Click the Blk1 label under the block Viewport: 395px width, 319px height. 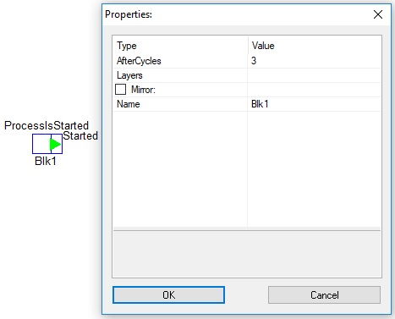coord(46,161)
